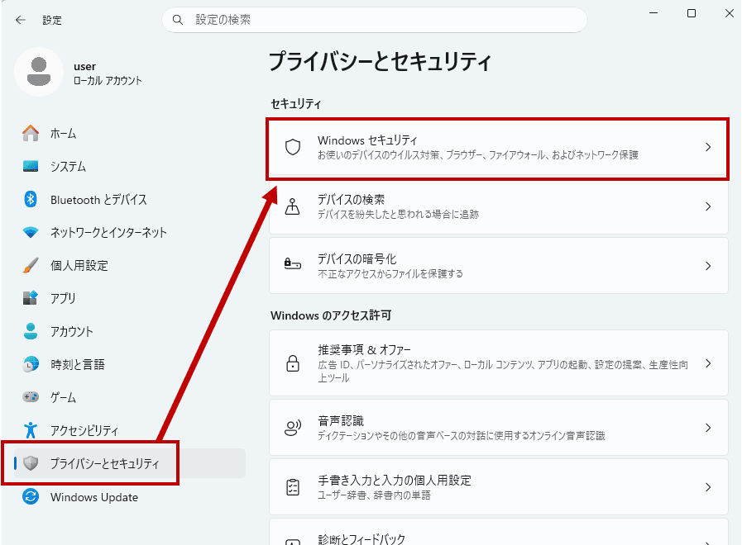Click the 個人用設定 paintbrush icon
The image size is (742, 545).
[31, 265]
